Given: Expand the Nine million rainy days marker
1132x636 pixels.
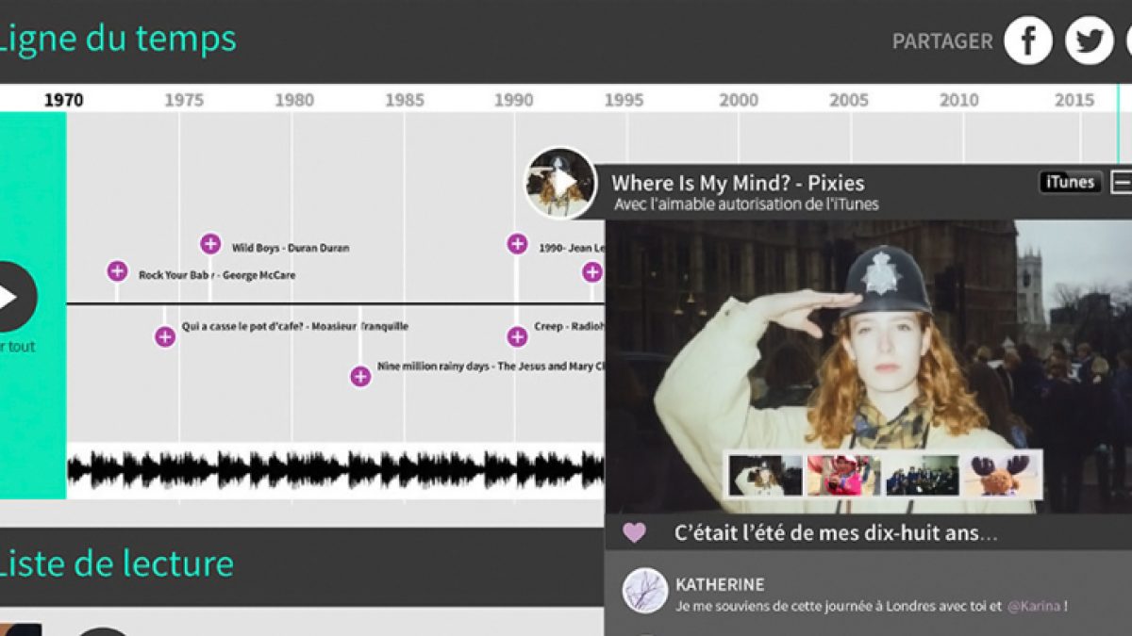Looking at the screenshot, I should 360,377.
